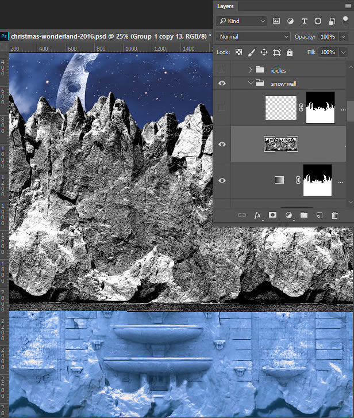Open the Normal blend mode dropdown

(253, 36)
